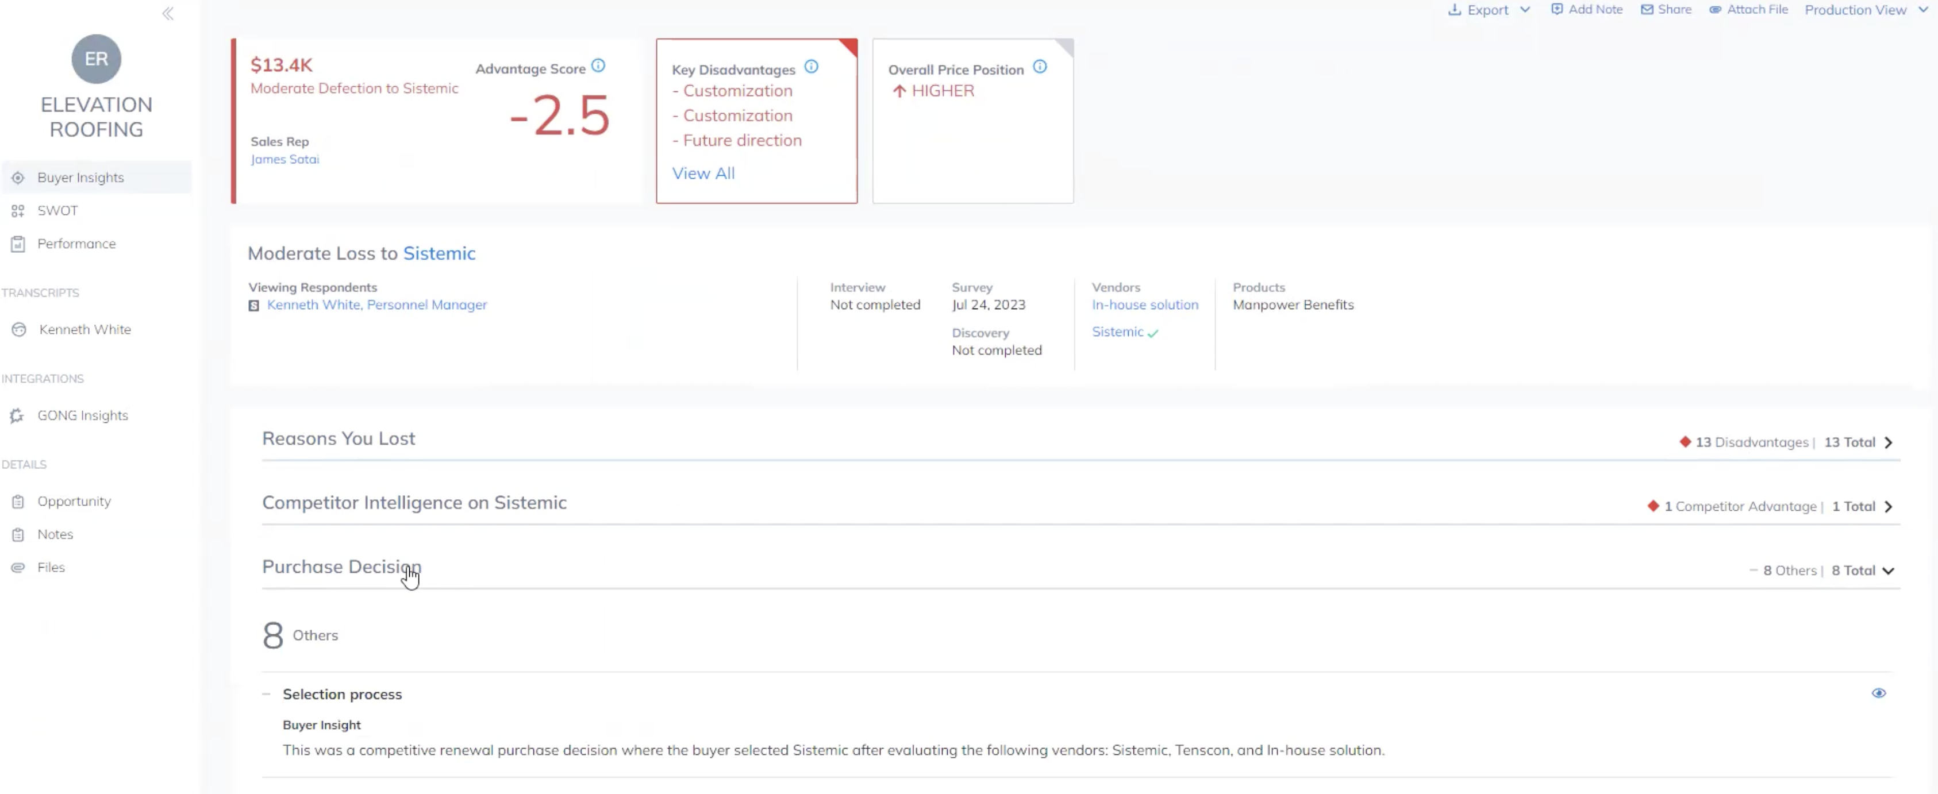The height and width of the screenshot is (794, 1938).
Task: Show Key Disadvantages info tooltip
Action: pos(811,66)
